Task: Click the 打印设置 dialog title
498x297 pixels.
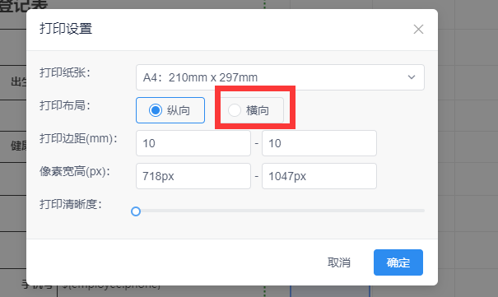Action: point(66,29)
